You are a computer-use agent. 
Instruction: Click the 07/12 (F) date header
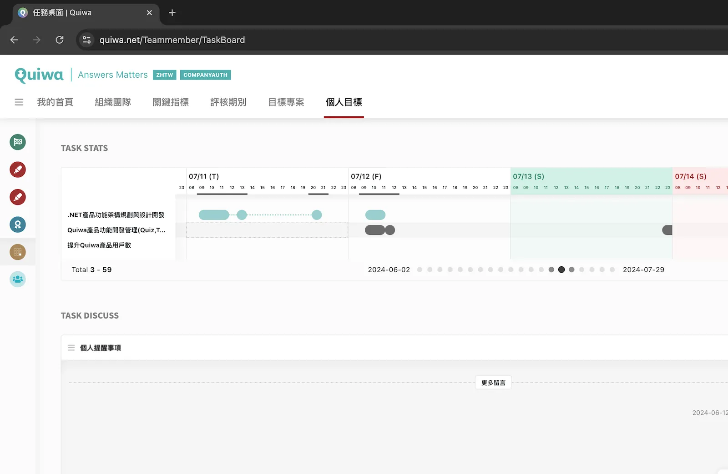tap(366, 176)
